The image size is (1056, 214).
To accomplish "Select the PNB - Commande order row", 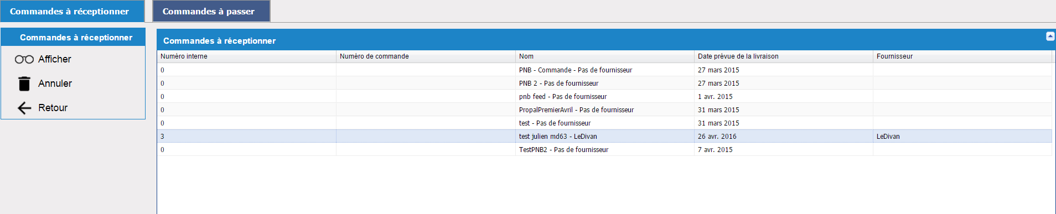I will (604, 70).
